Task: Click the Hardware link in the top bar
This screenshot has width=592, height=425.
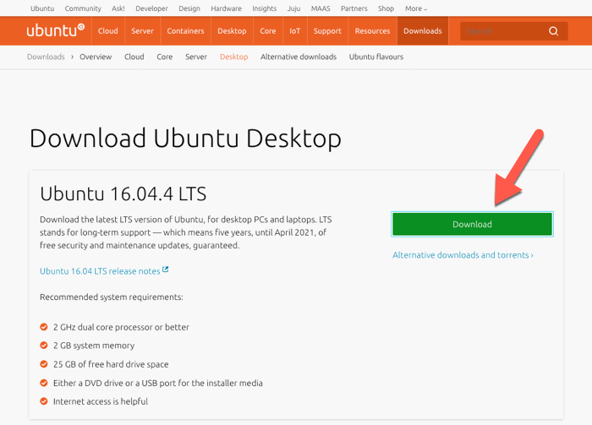Action: pos(226,8)
